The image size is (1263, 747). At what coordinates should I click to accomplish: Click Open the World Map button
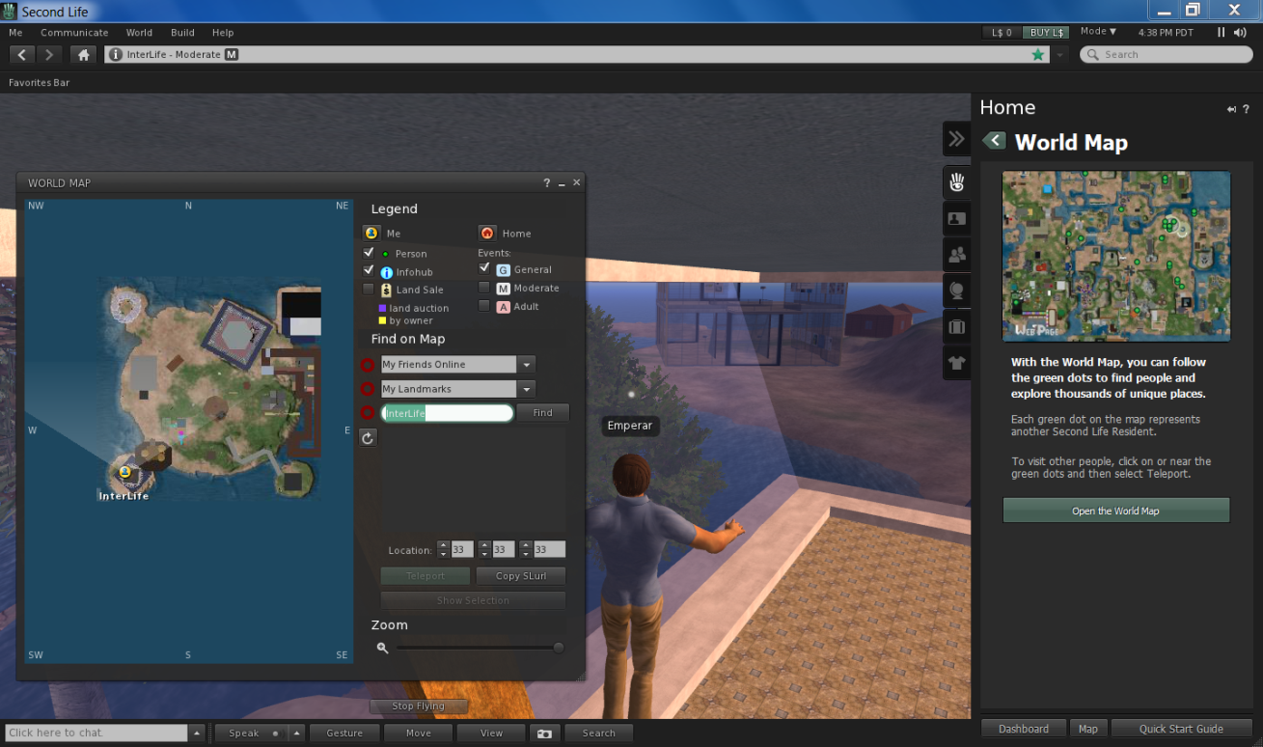coord(1116,511)
